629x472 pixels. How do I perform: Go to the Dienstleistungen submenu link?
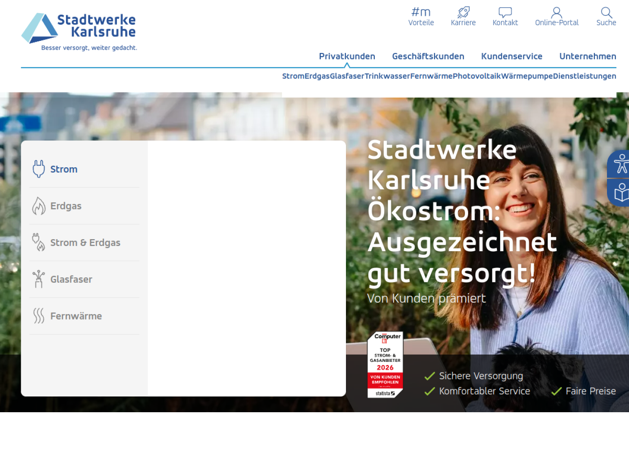pos(585,76)
